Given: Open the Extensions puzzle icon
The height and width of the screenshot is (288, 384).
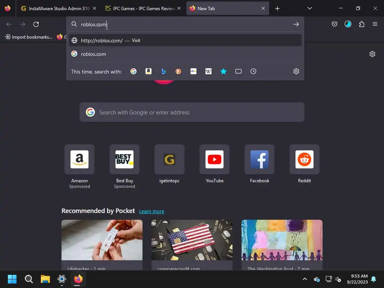Looking at the screenshot, I should tap(361, 24).
